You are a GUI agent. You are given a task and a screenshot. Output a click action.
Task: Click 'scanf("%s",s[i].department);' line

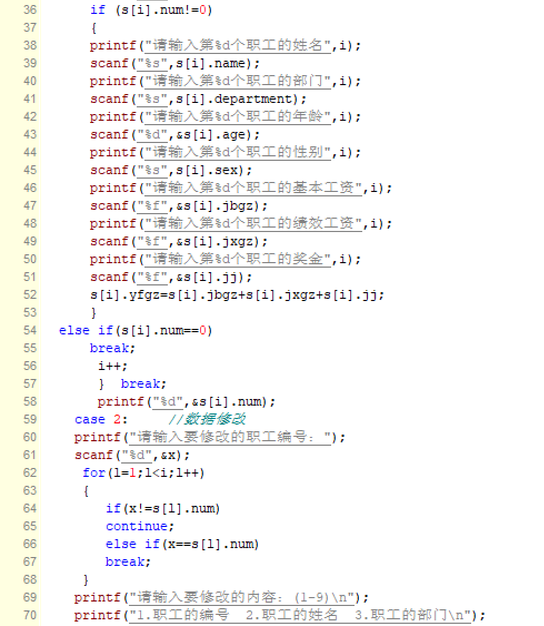(x=198, y=99)
